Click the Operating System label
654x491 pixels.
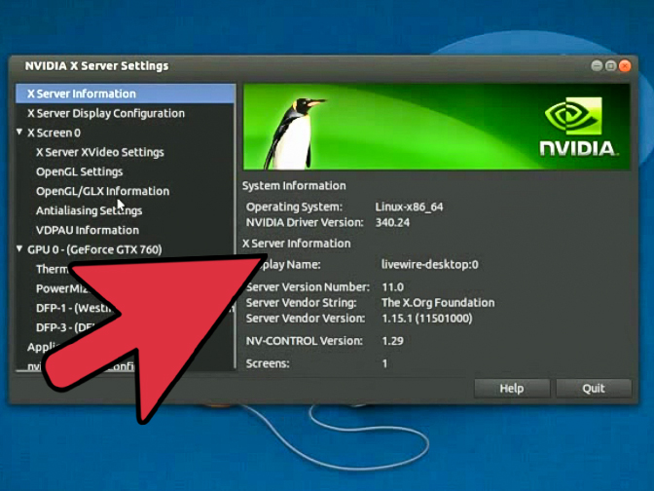click(294, 208)
